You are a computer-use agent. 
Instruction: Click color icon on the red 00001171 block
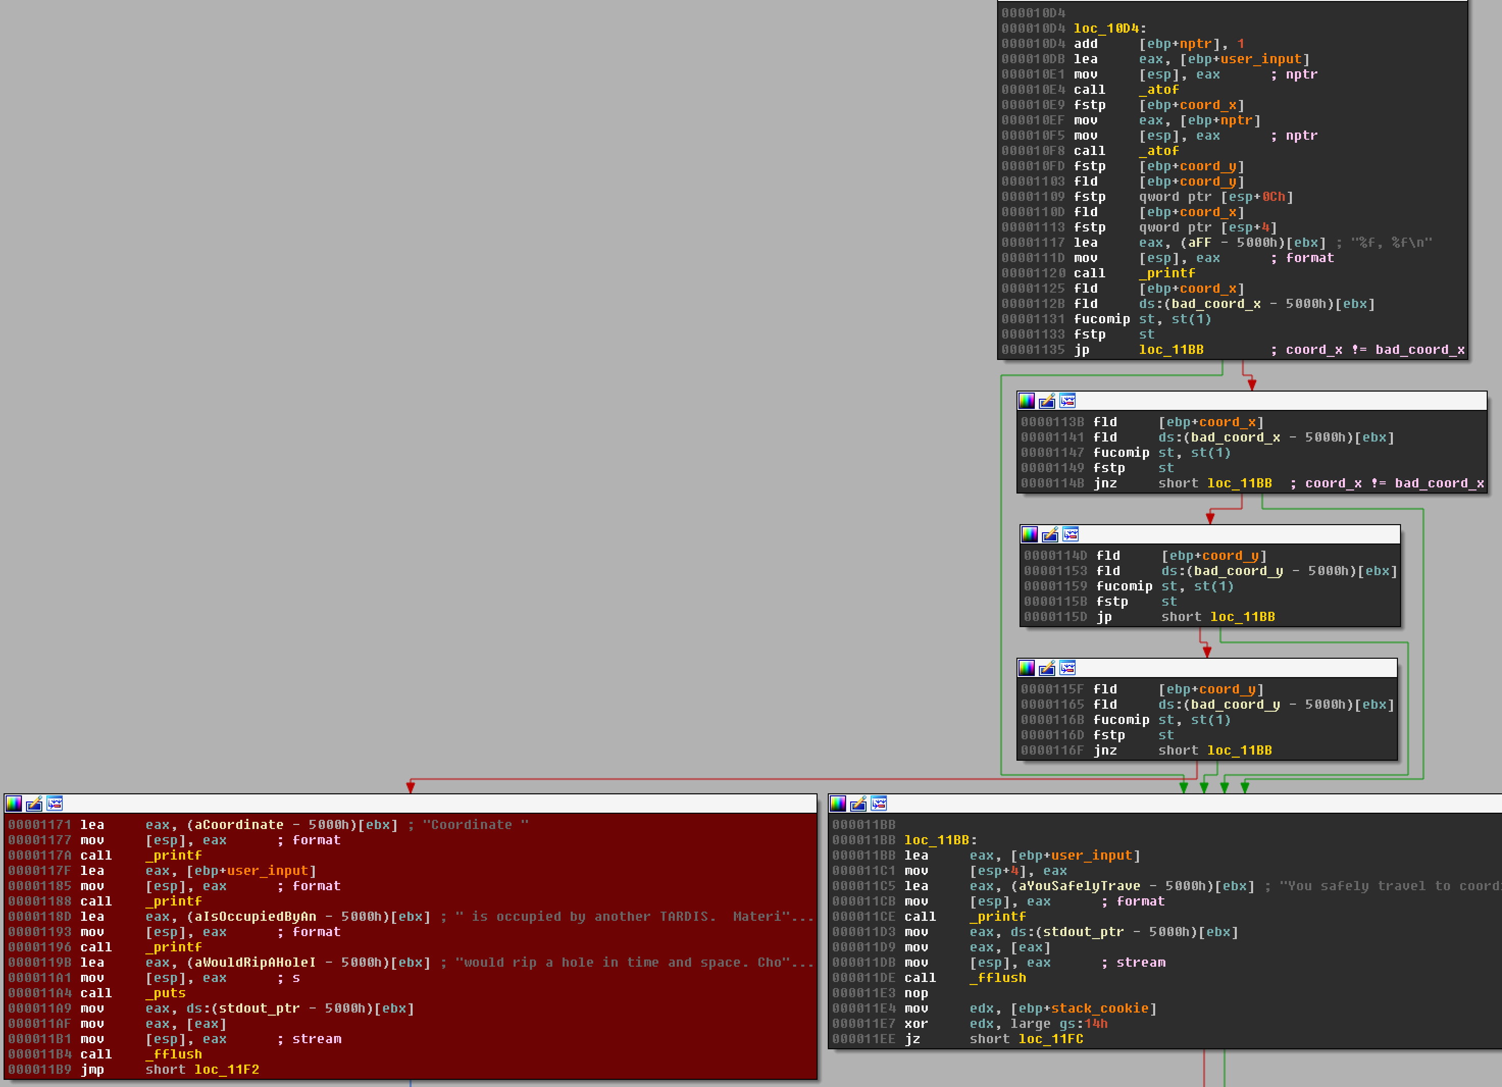pyautogui.click(x=14, y=804)
